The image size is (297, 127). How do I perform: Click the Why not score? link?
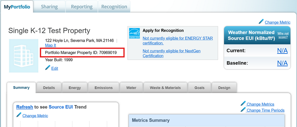(x=283, y=35)
